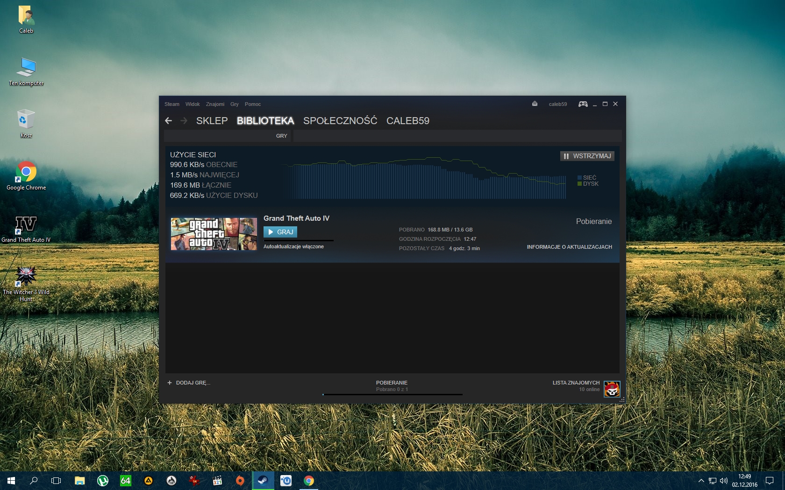
Task: Click GTA IV download progress bar
Action: [299, 240]
